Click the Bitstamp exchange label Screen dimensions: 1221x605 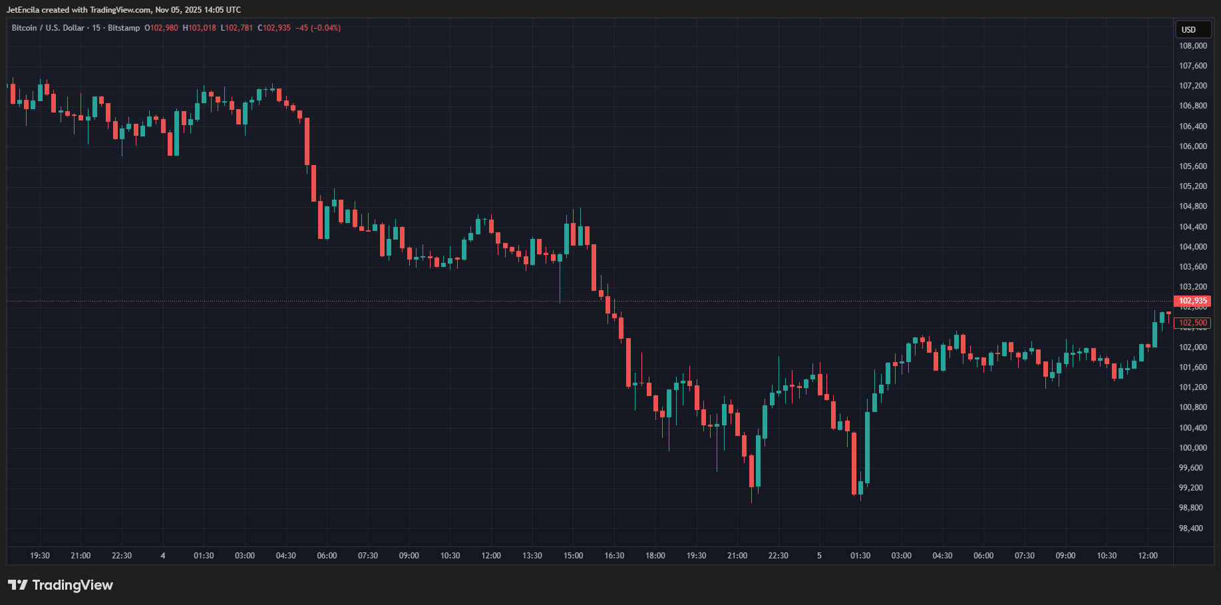[124, 28]
